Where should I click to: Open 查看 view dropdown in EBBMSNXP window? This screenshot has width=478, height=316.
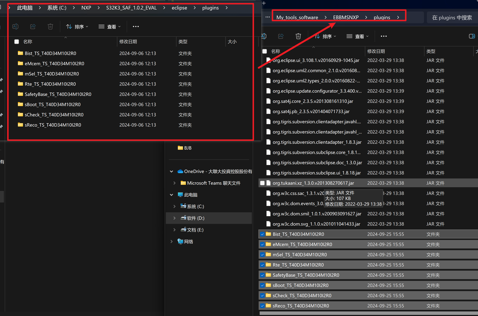(357, 36)
